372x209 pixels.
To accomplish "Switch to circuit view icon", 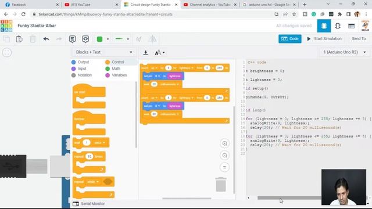I will tap(324, 26).
